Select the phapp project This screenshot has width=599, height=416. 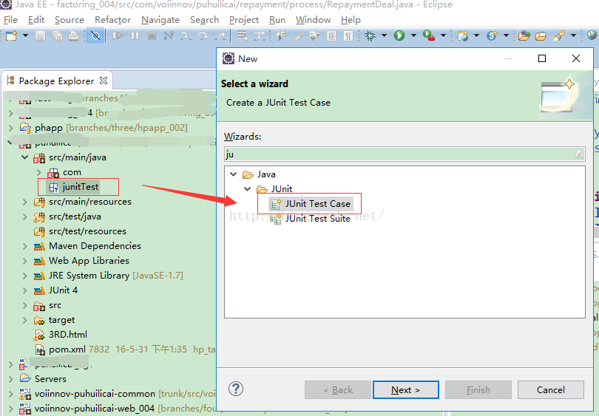pos(49,128)
